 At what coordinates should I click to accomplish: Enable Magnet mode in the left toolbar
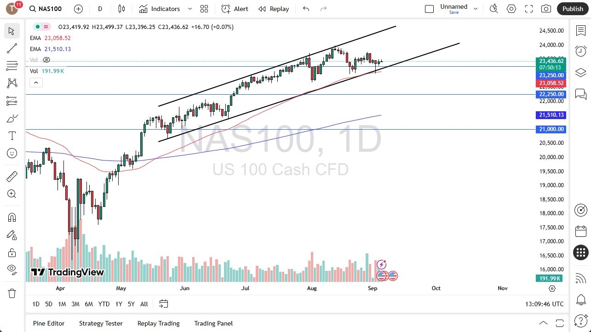tap(11, 217)
